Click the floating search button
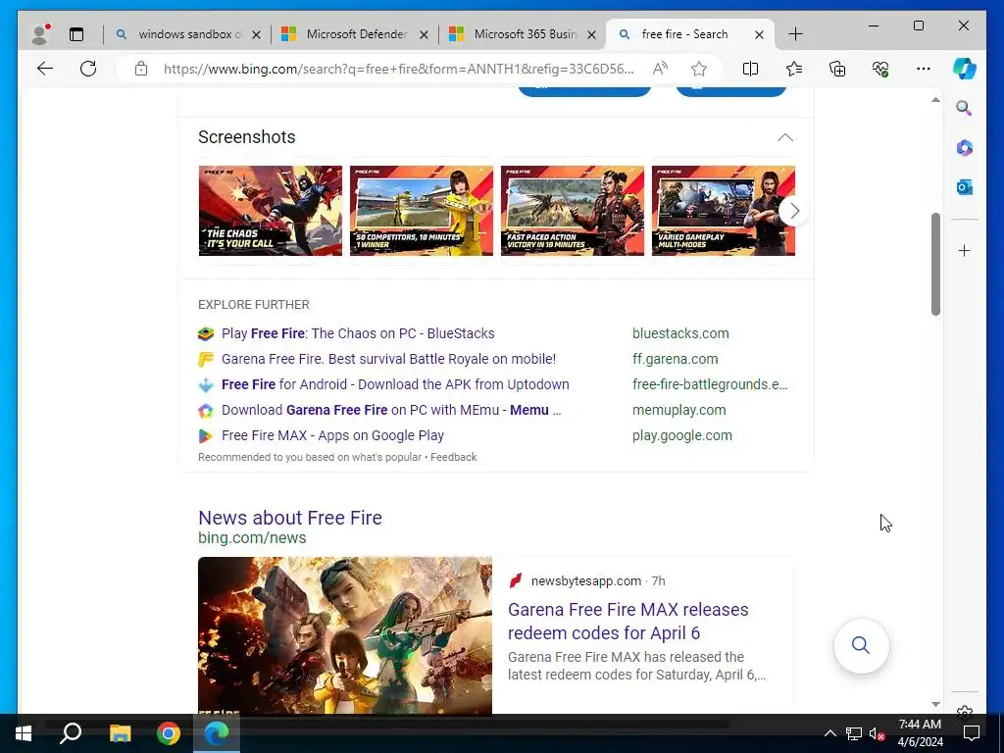 (861, 645)
